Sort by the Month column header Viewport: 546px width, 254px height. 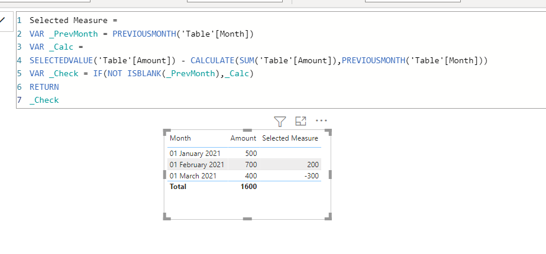point(180,138)
